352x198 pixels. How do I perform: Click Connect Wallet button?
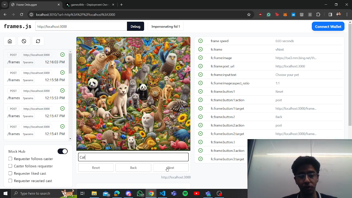(328, 26)
